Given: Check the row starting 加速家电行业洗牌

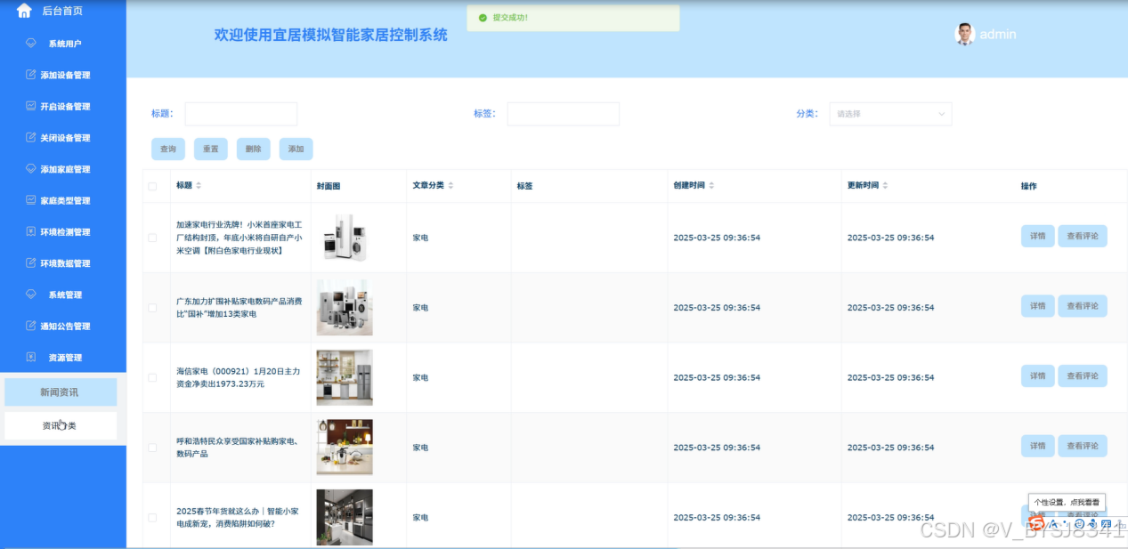Looking at the screenshot, I should [x=152, y=238].
